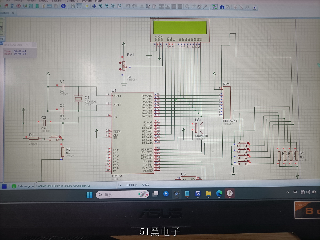Undo the last change
Image resolution: width=320 pixels, height=240 pixels.
pos(128,6)
